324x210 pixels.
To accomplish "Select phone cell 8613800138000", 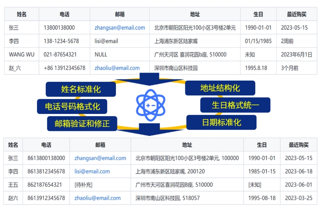I will click(x=46, y=158).
